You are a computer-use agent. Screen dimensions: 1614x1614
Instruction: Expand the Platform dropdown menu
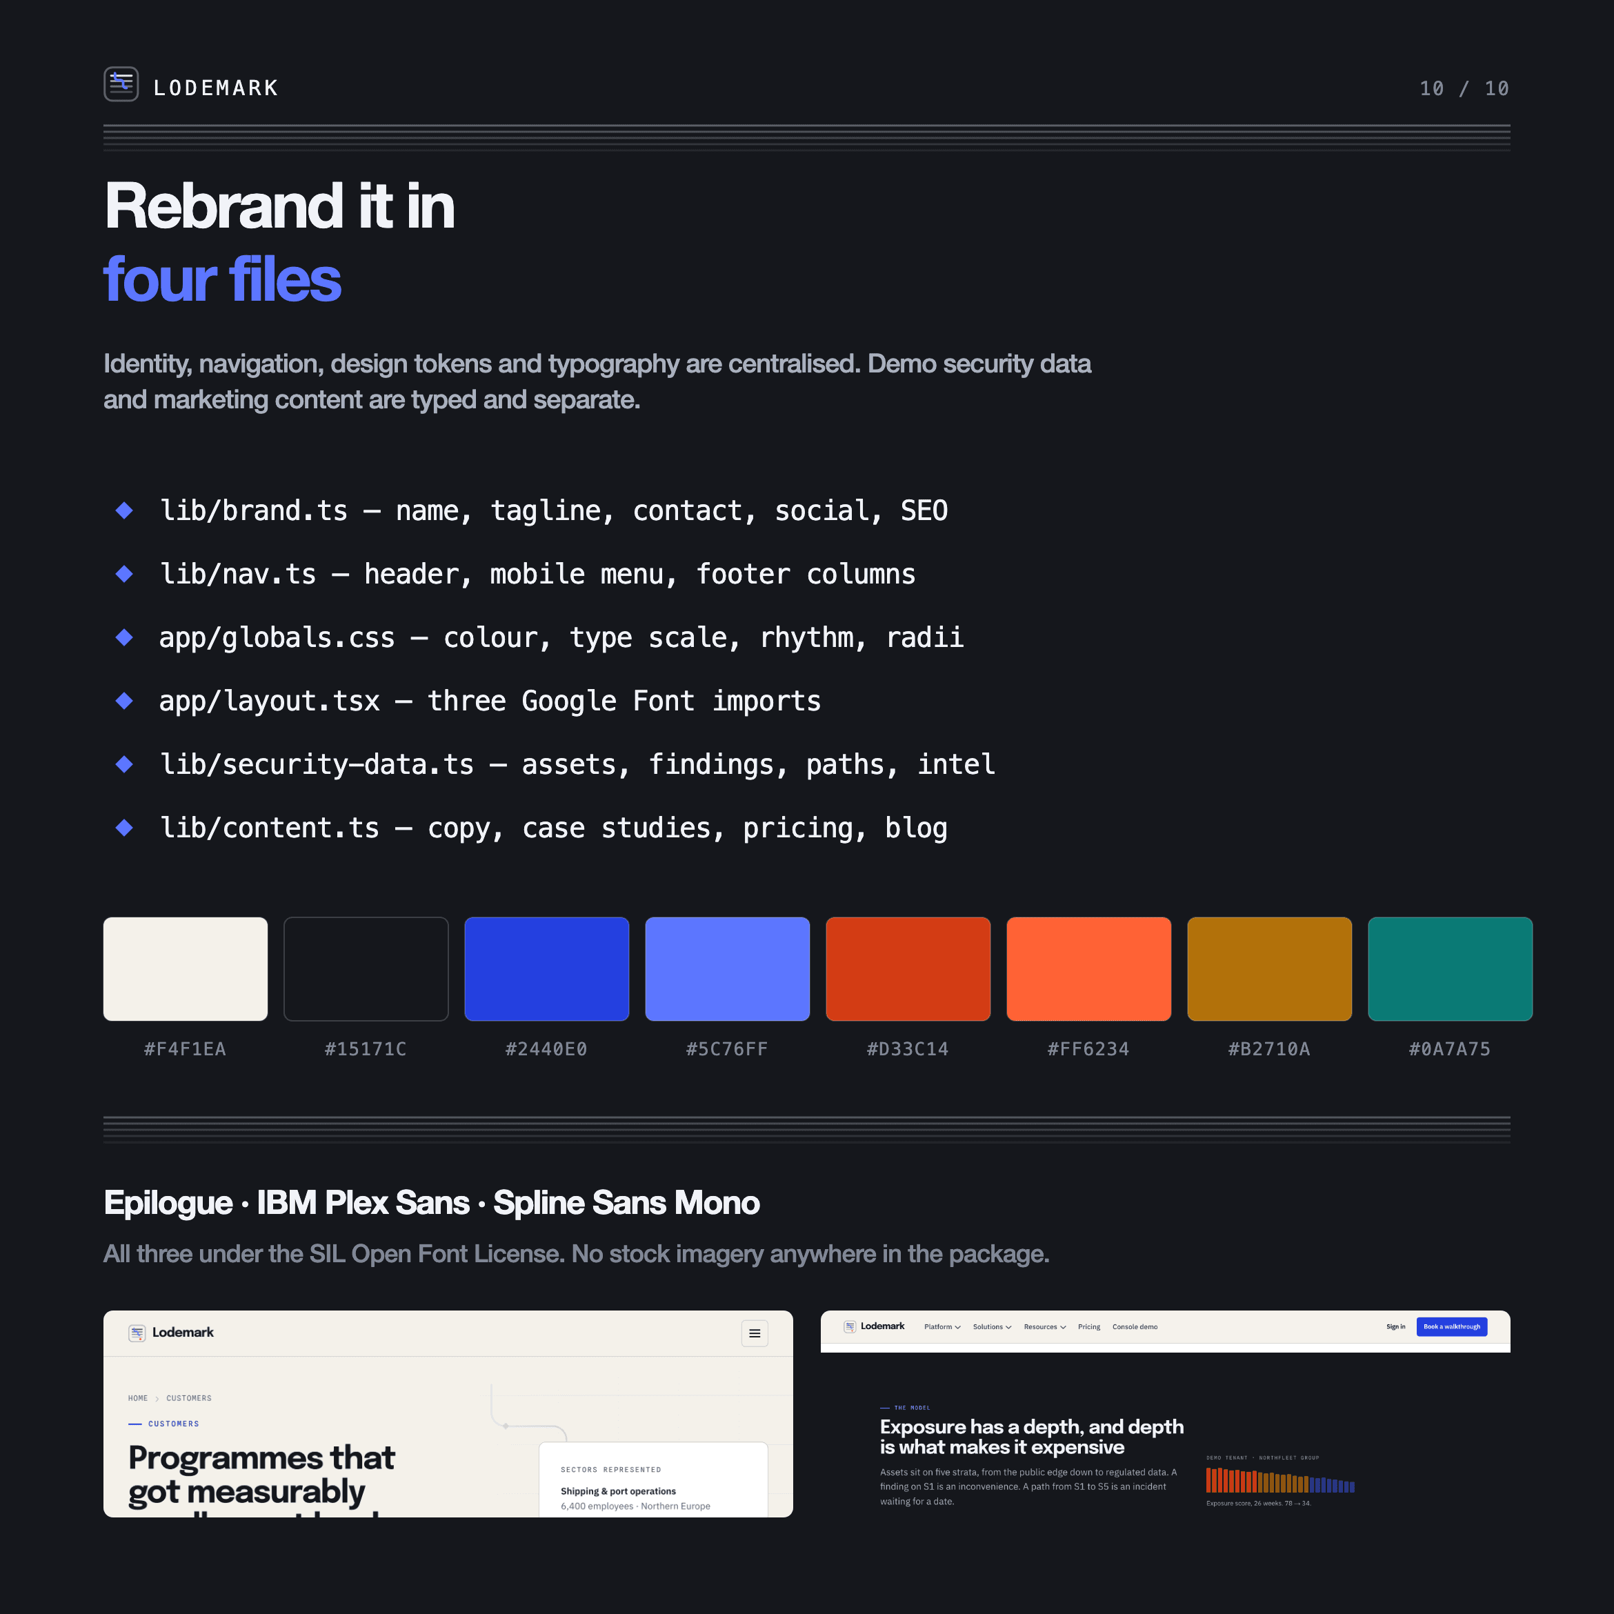942,1326
